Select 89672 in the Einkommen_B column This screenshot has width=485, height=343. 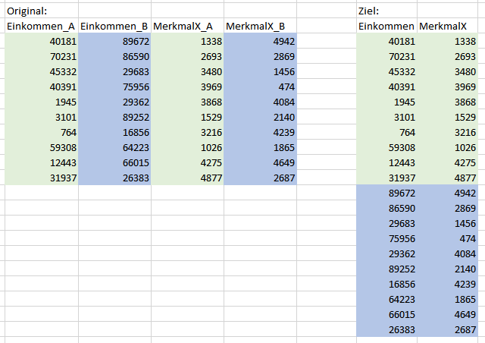click(114, 41)
